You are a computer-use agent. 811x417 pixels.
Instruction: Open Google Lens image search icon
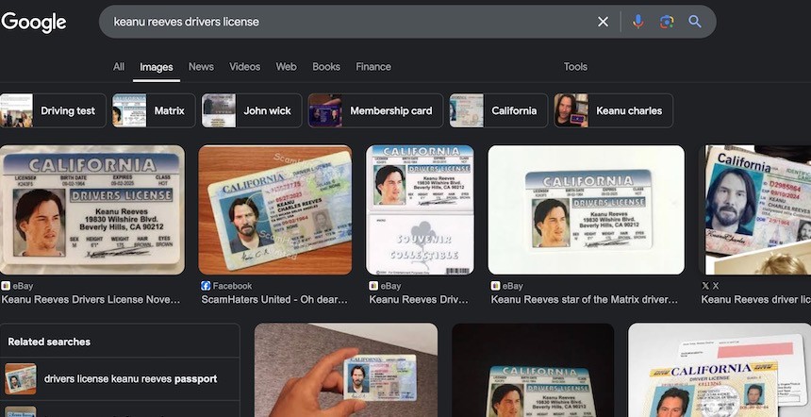(667, 22)
